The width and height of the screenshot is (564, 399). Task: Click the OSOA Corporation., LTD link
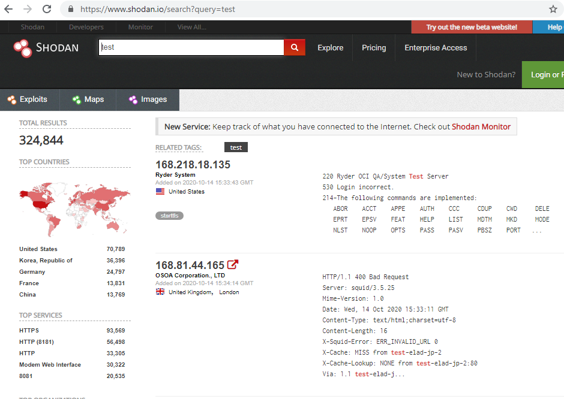click(190, 276)
